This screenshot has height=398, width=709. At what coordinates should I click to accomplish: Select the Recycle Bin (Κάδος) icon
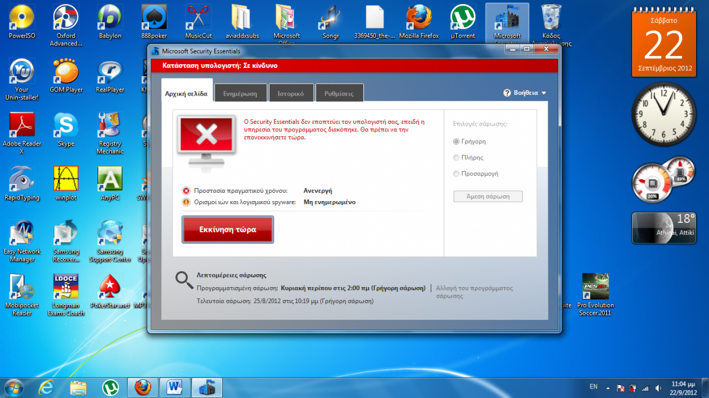[x=551, y=25]
